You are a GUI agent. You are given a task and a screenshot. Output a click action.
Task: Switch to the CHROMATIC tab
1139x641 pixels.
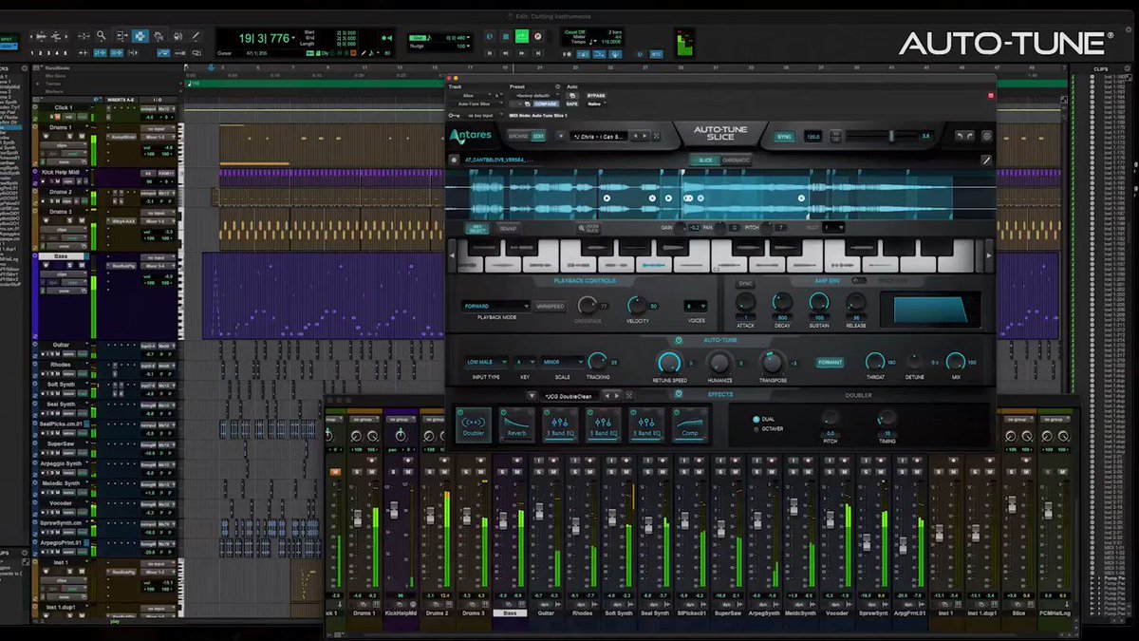pos(737,160)
